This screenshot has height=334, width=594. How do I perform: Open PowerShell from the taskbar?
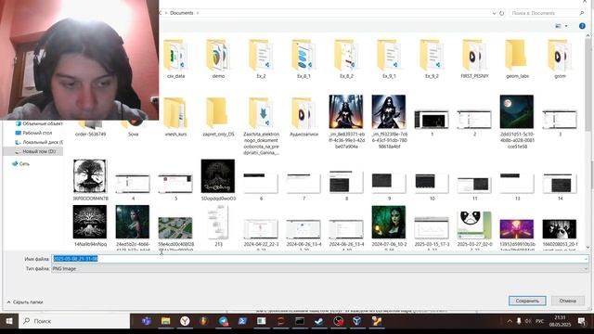click(x=242, y=321)
